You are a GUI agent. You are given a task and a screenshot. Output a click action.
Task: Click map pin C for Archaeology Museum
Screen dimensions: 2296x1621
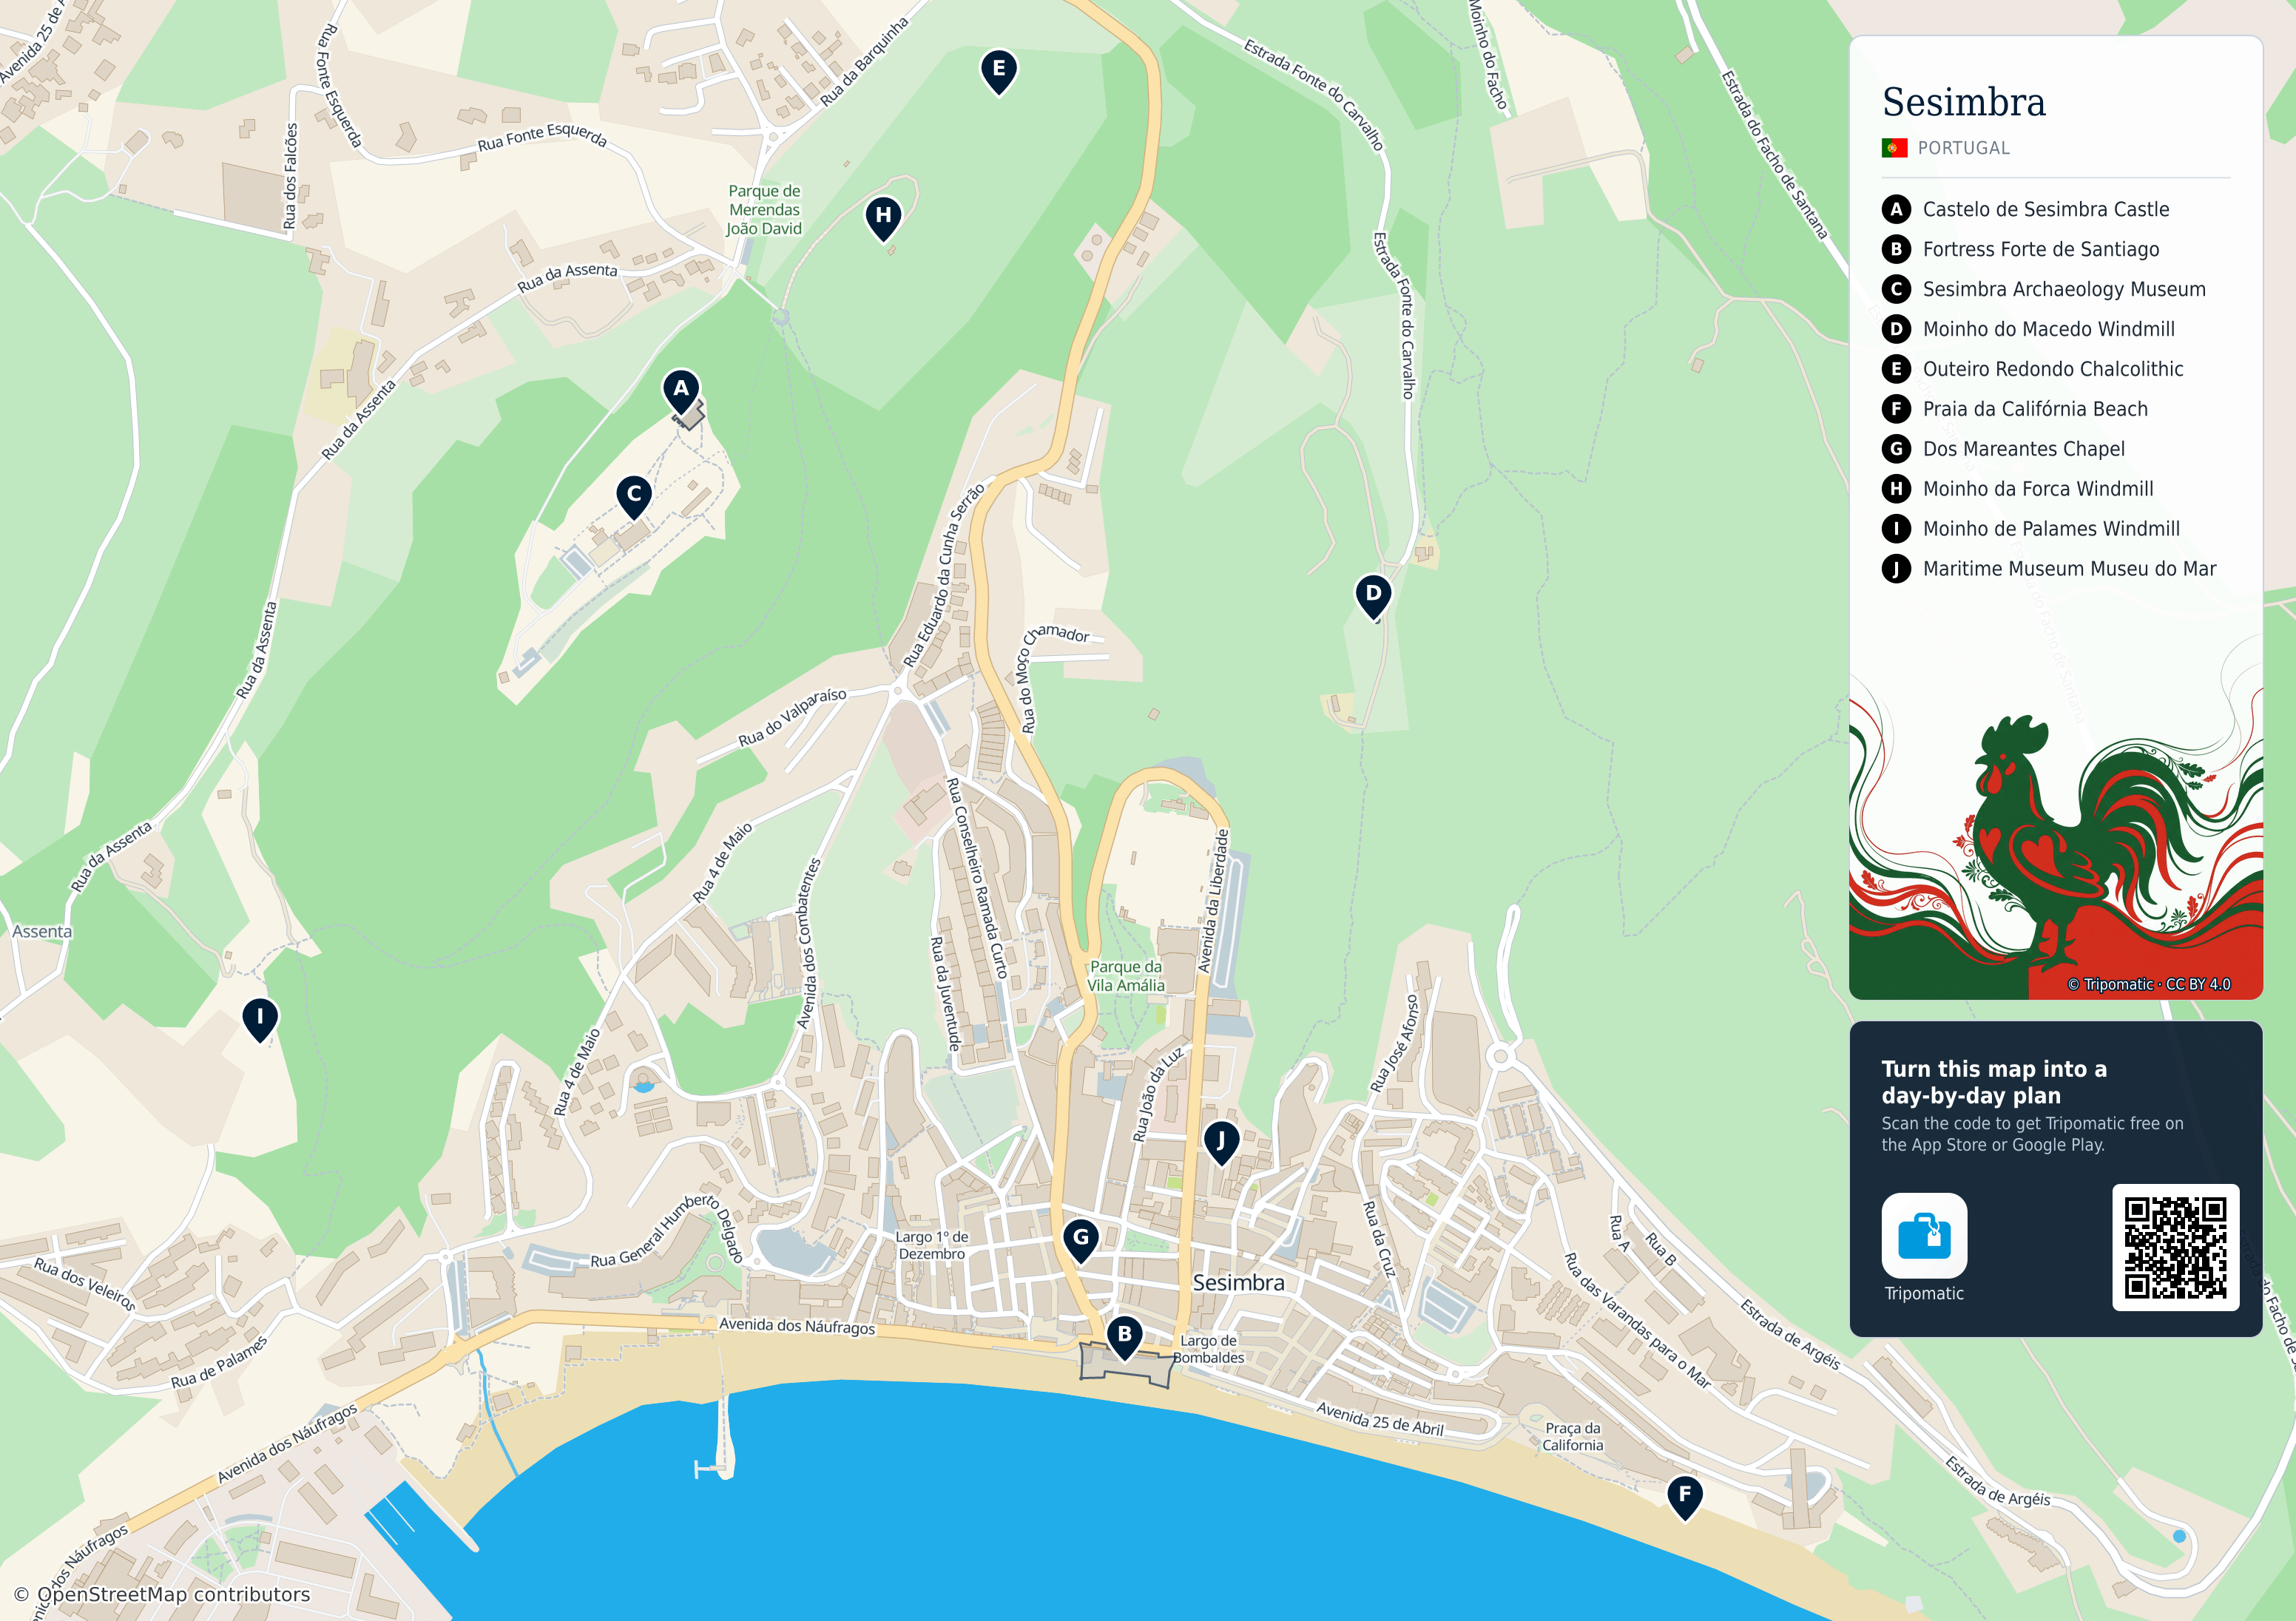(634, 497)
